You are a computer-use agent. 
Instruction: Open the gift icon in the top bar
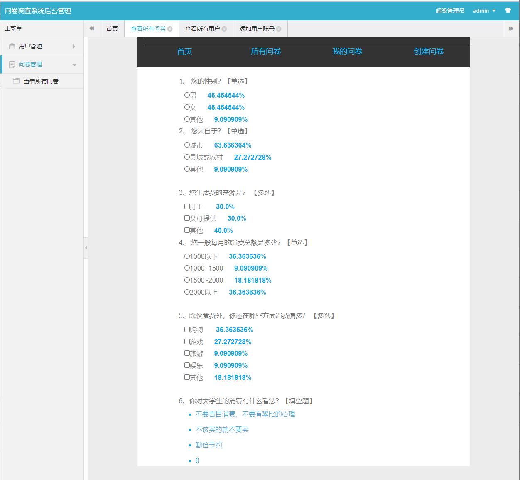coord(508,10)
